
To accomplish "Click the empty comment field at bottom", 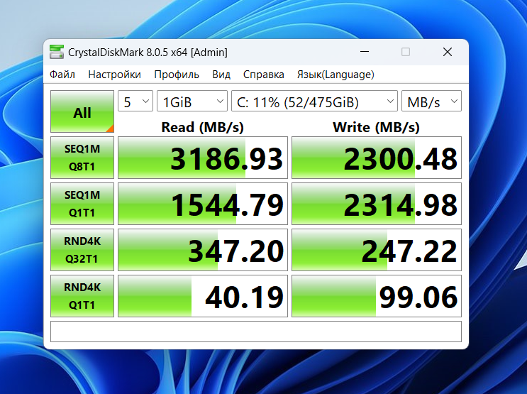I will click(256, 332).
